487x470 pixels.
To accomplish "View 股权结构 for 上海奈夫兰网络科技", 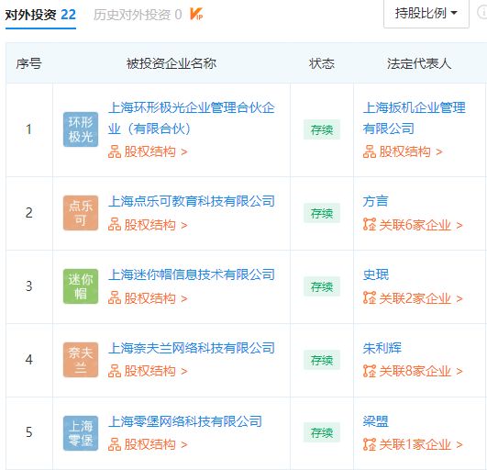I will click(148, 371).
